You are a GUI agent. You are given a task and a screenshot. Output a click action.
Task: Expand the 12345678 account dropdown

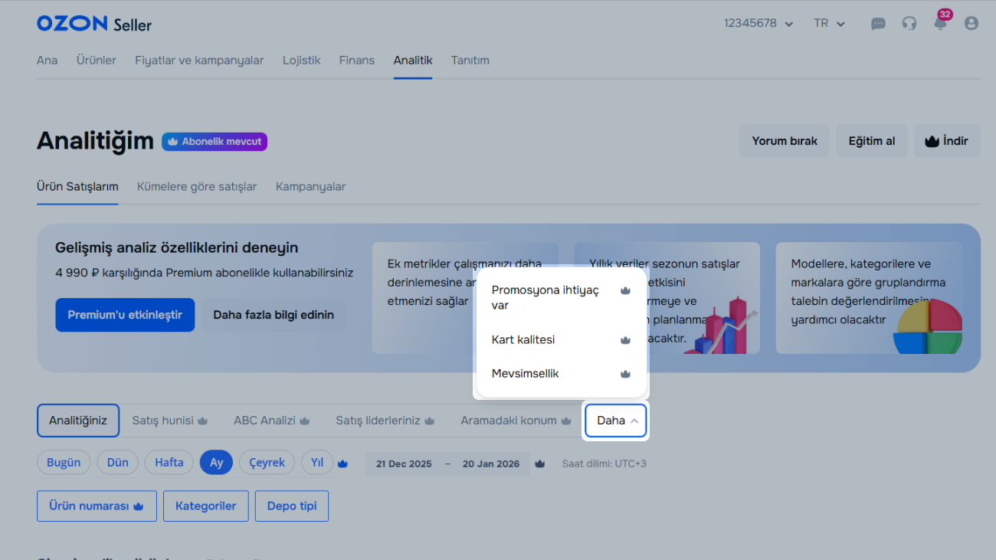click(758, 24)
